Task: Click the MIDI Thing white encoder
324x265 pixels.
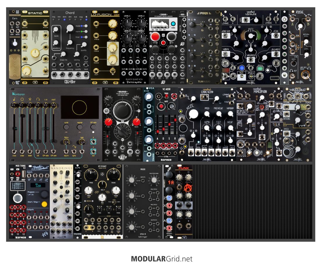Action: coord(18,199)
